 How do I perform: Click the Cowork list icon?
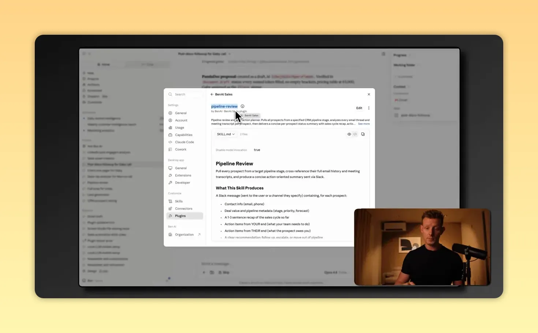pyautogui.click(x=170, y=149)
